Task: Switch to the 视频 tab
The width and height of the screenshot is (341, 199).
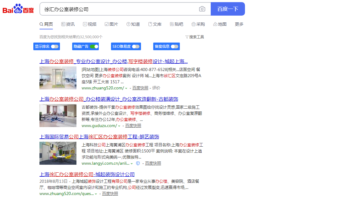Action: pyautogui.click(x=90, y=24)
